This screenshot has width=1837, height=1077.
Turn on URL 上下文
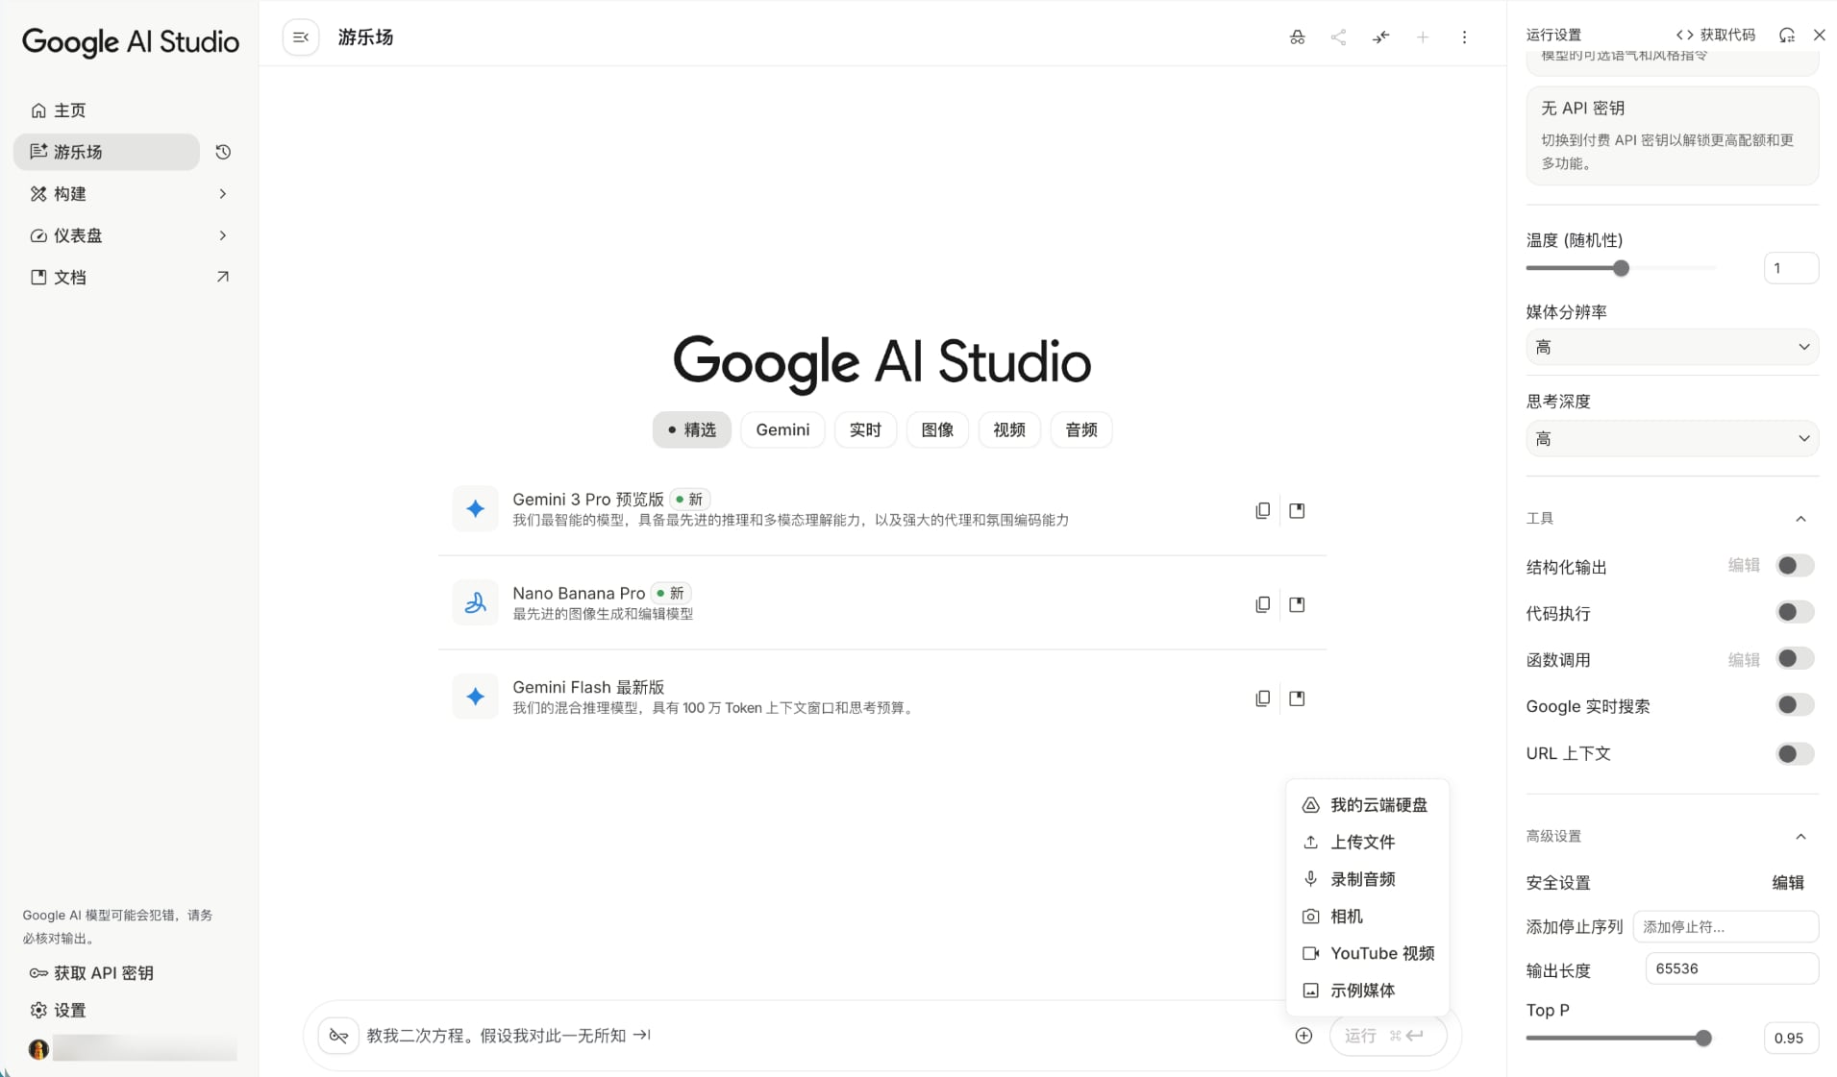(1794, 753)
